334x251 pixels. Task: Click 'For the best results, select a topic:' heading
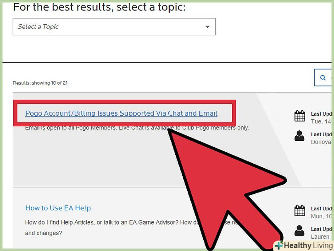[100, 7]
